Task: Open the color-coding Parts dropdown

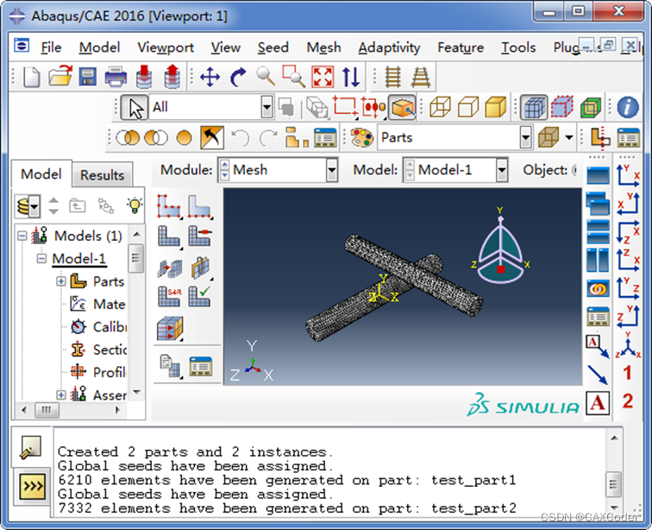Action: 526,137
